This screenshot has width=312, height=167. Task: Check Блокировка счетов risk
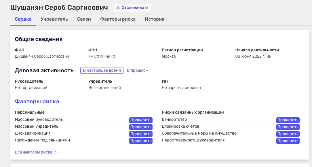(288, 127)
